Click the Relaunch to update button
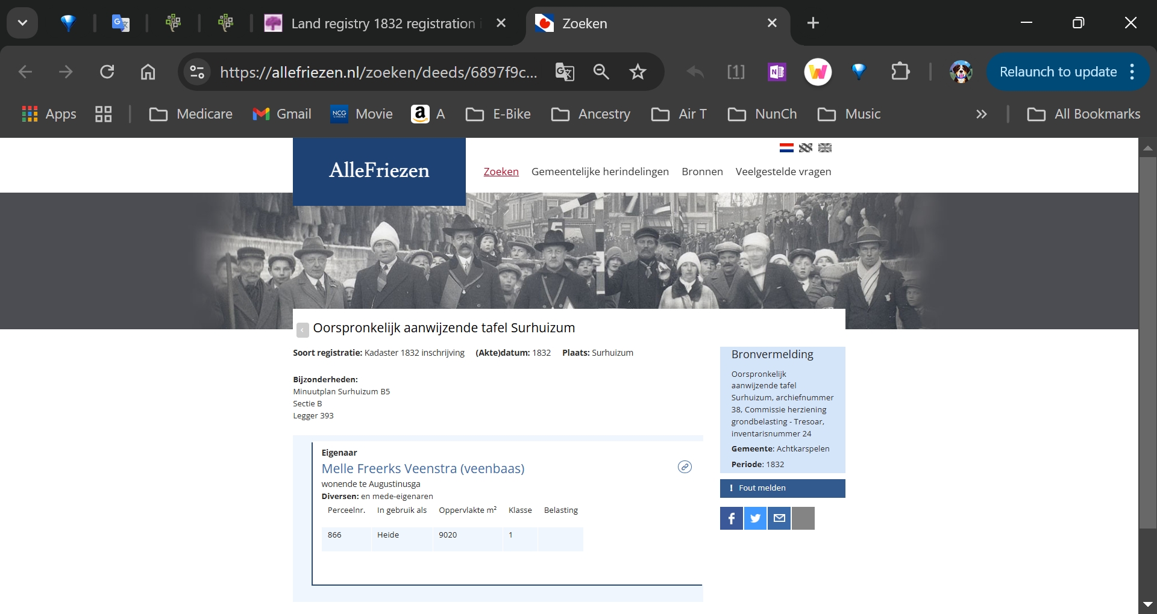This screenshot has height=614, width=1157. (x=1058, y=72)
